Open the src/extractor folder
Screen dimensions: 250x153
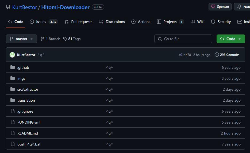[x=28, y=89]
